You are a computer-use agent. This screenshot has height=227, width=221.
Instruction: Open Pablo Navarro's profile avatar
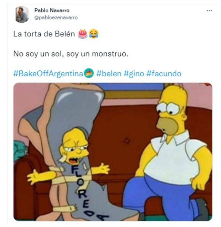coord(22,14)
